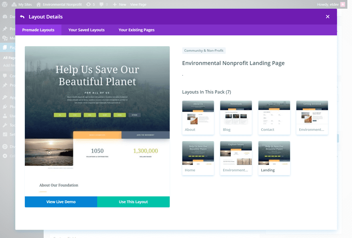Screen dimensions: 352x238
Task: Click Use This Layout
Action: click(x=134, y=202)
